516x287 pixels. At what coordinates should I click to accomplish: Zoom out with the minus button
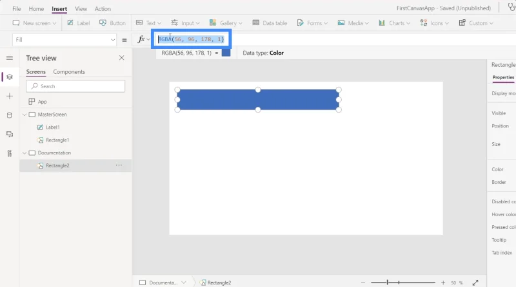pyautogui.click(x=363, y=282)
